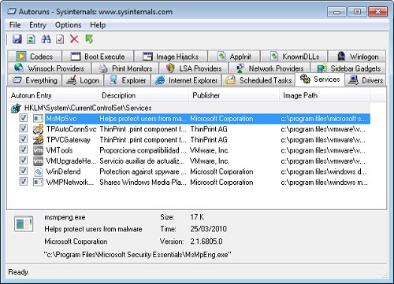Uncheck the WMPNetwork checkbox
Image resolution: width=394 pixels, height=284 pixels.
[24, 182]
